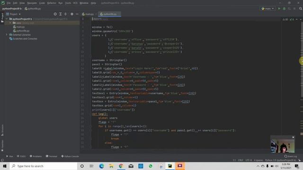Collapse the pythonProject9 b root folder
The height and width of the screenshot is (170, 303).
7,19
